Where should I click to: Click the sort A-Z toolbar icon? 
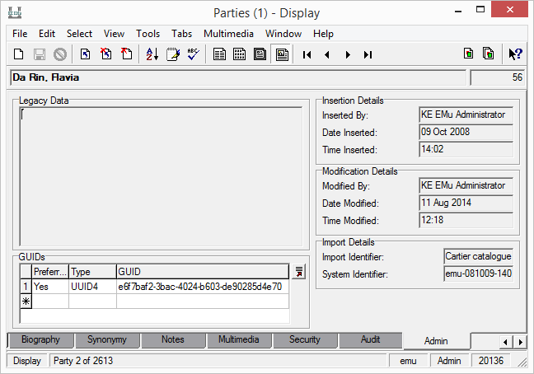(152, 54)
